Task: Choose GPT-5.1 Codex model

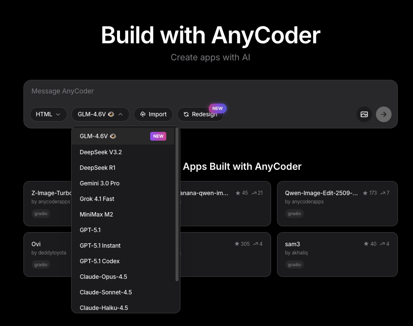Action: 99,261
